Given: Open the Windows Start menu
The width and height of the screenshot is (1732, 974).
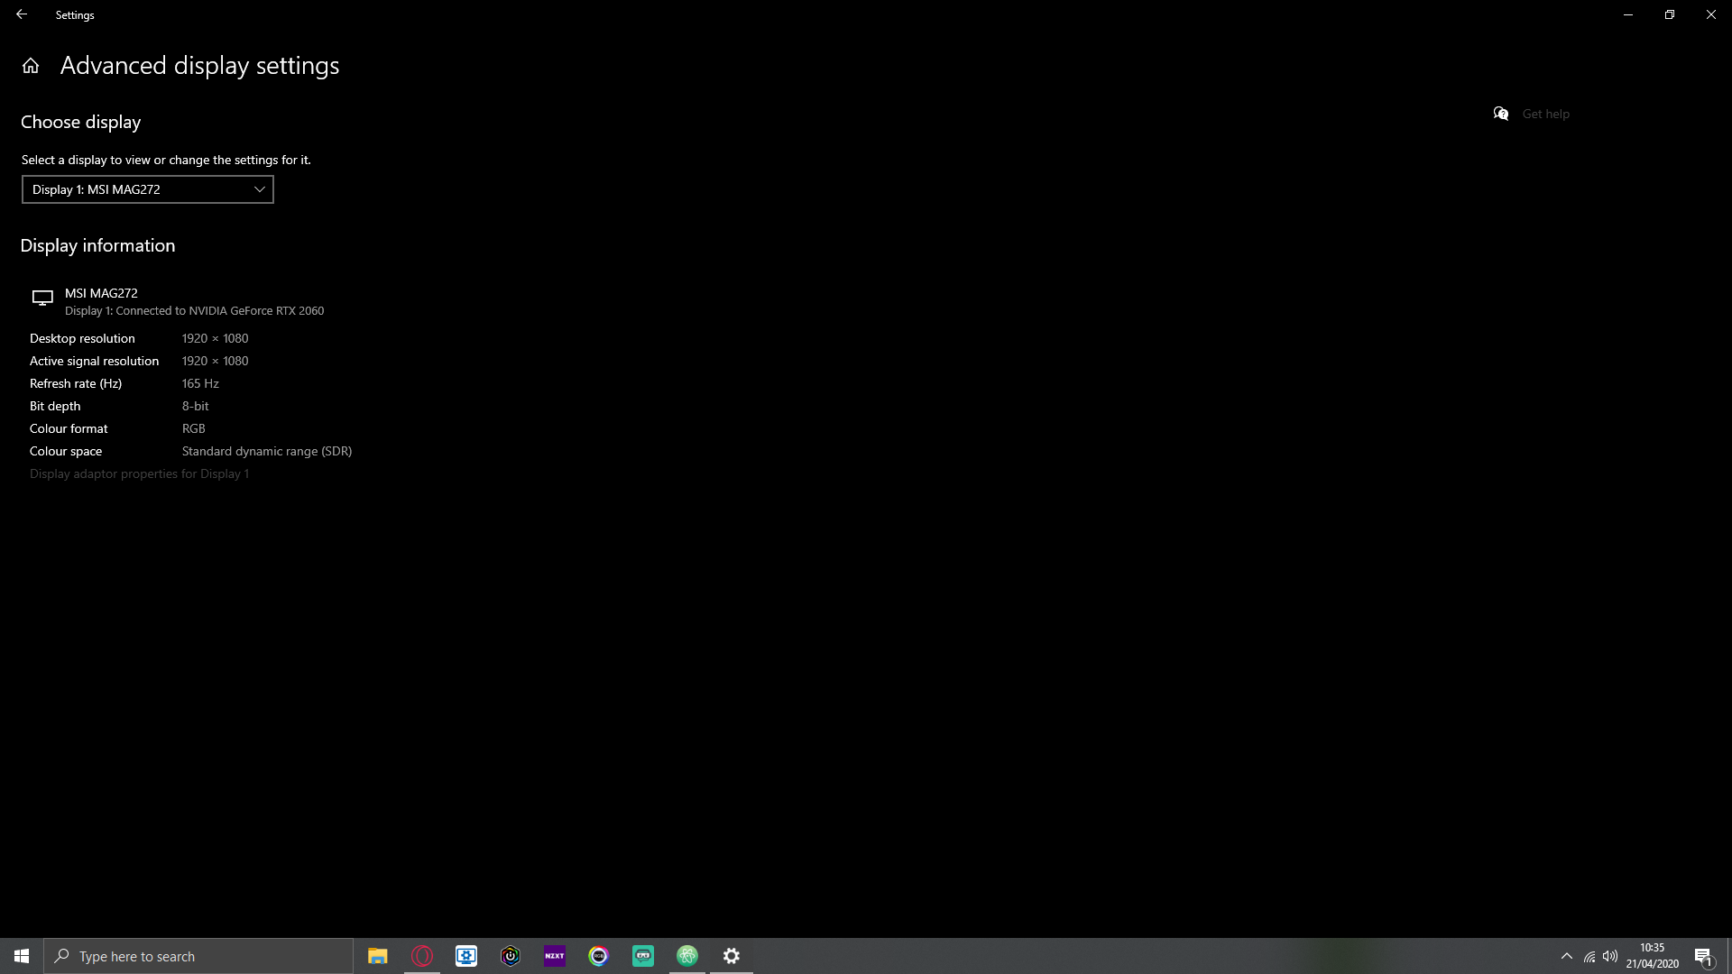Looking at the screenshot, I should click(x=22, y=956).
